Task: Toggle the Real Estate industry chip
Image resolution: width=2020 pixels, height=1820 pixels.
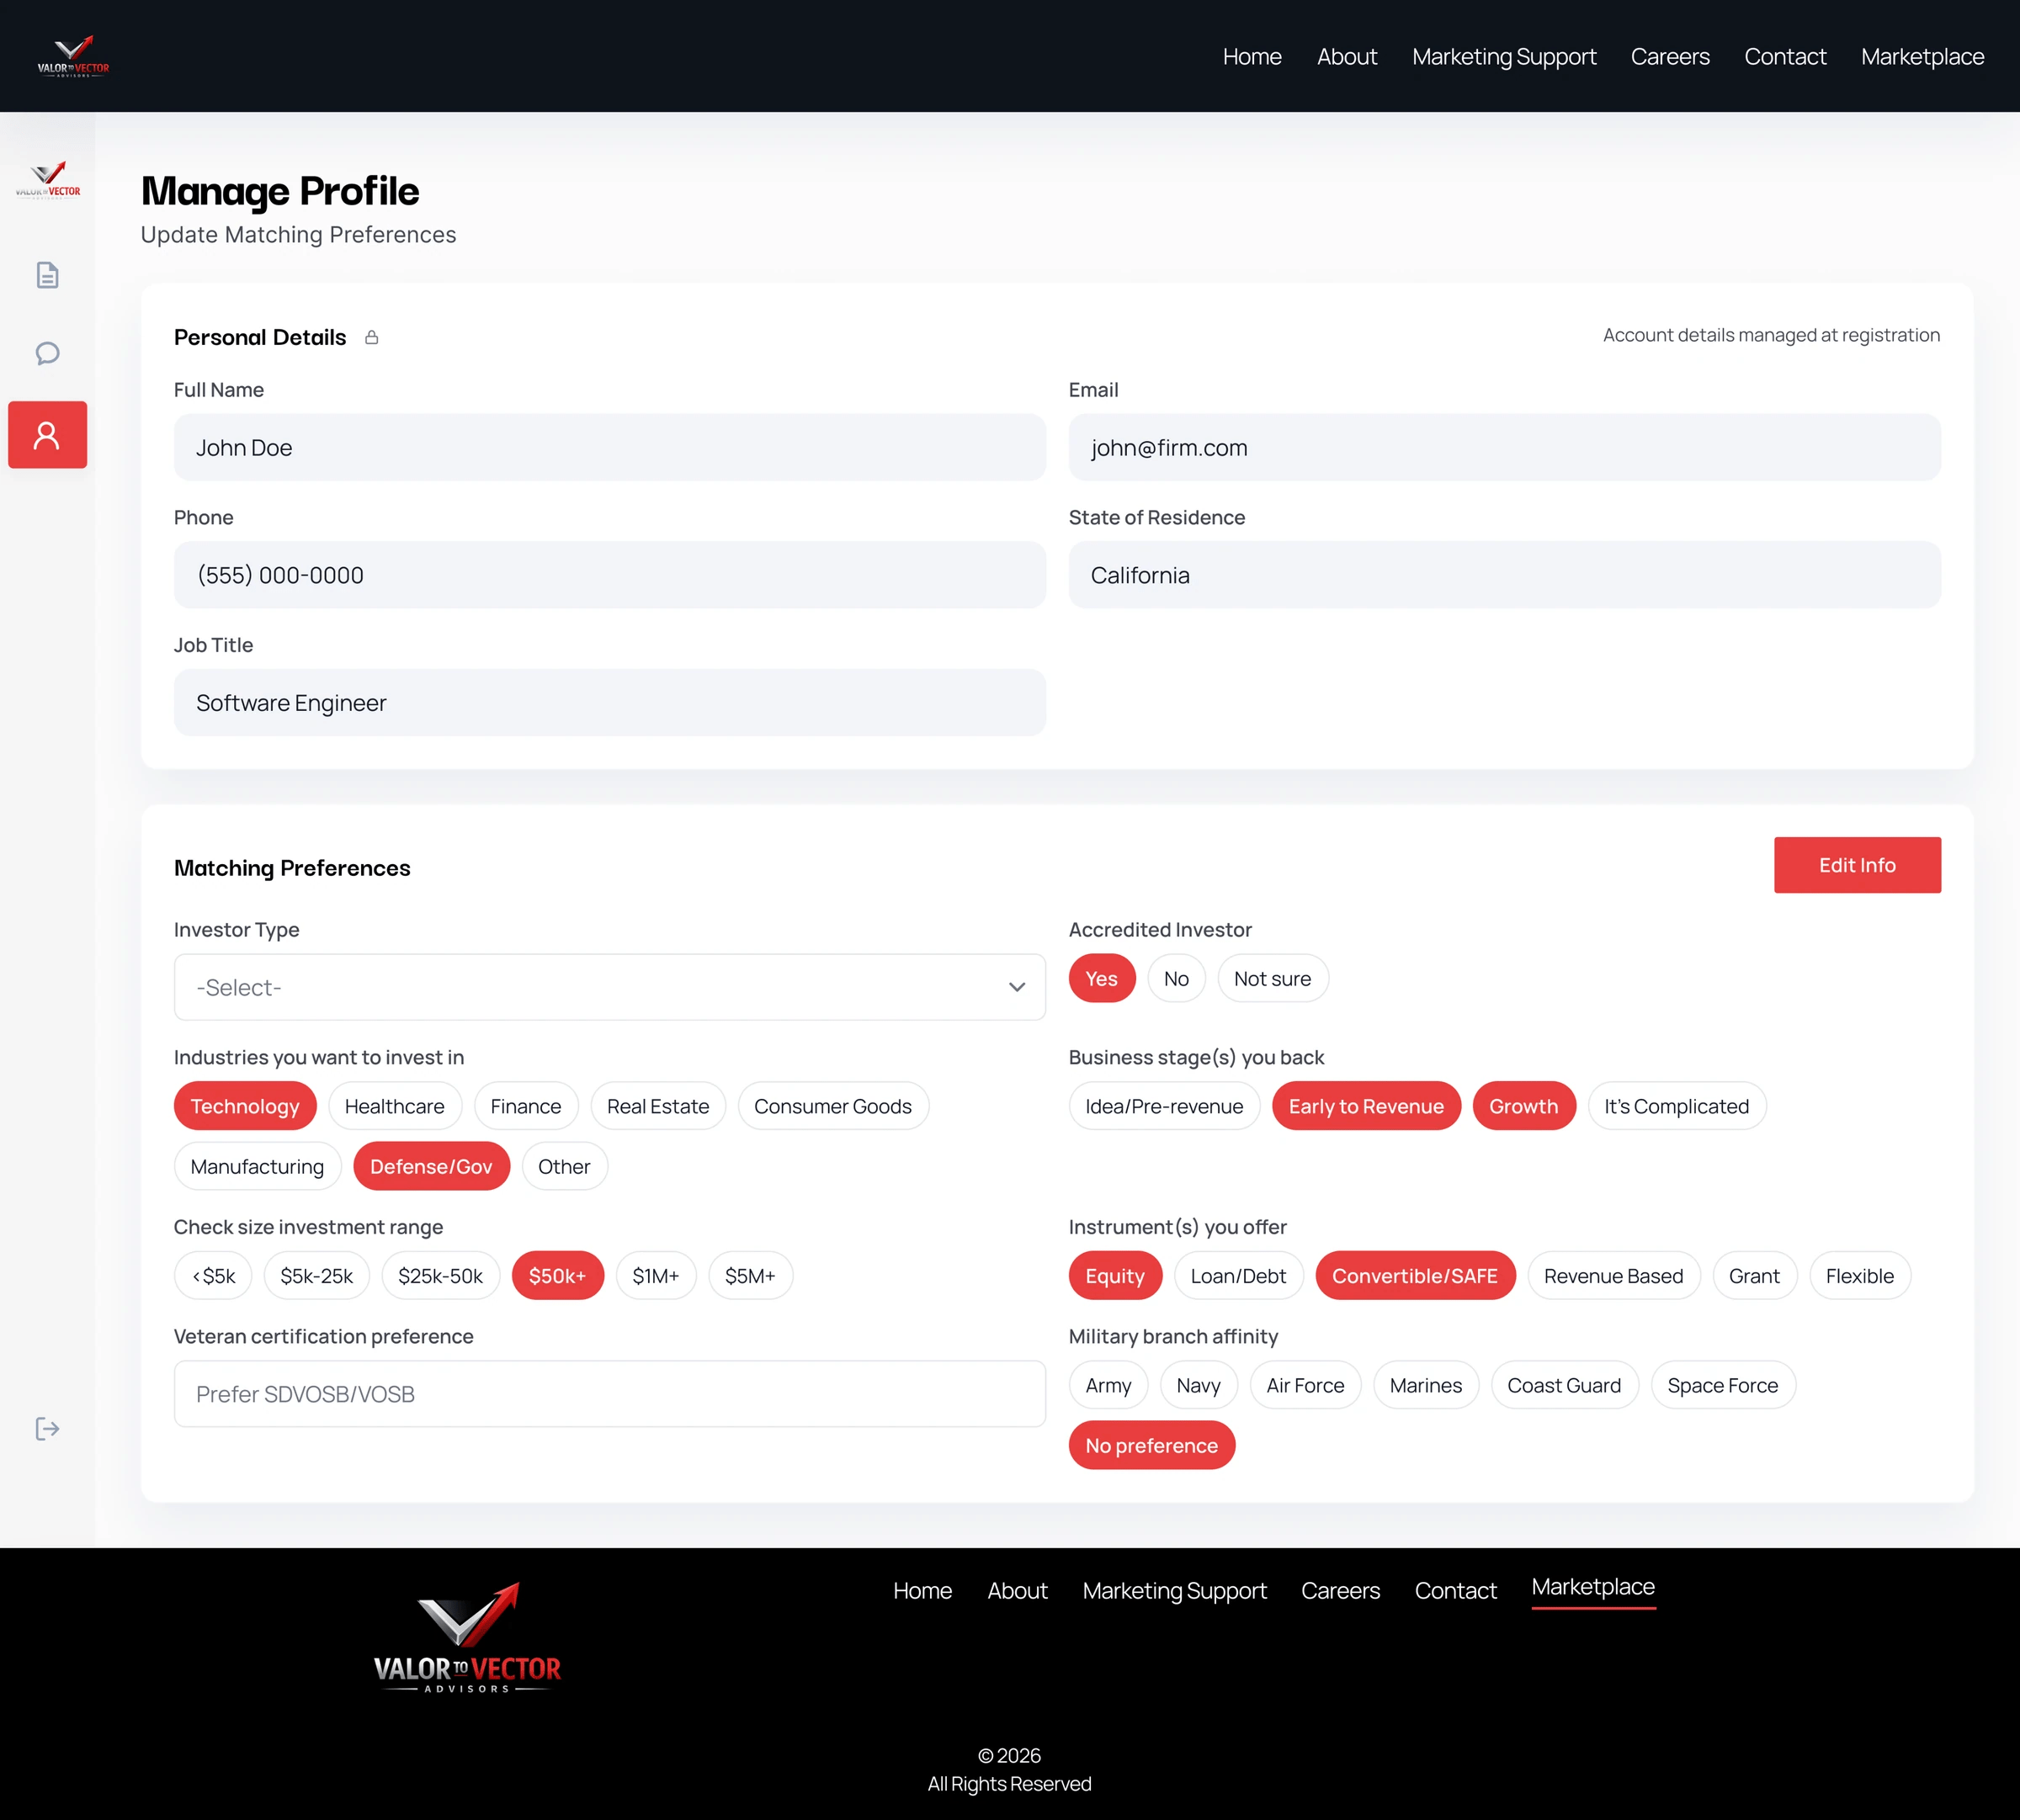Action: [657, 1106]
